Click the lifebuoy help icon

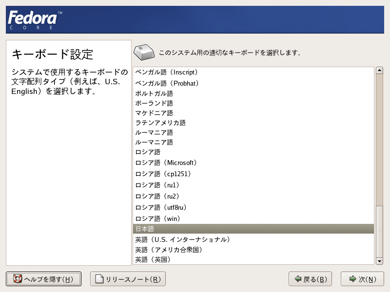pos(18,278)
